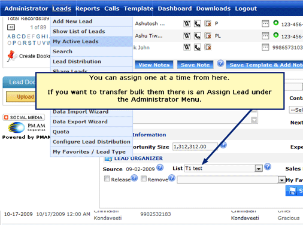Open the Administrator menu
Viewport: 303px width, 225px height.
(x=26, y=8)
